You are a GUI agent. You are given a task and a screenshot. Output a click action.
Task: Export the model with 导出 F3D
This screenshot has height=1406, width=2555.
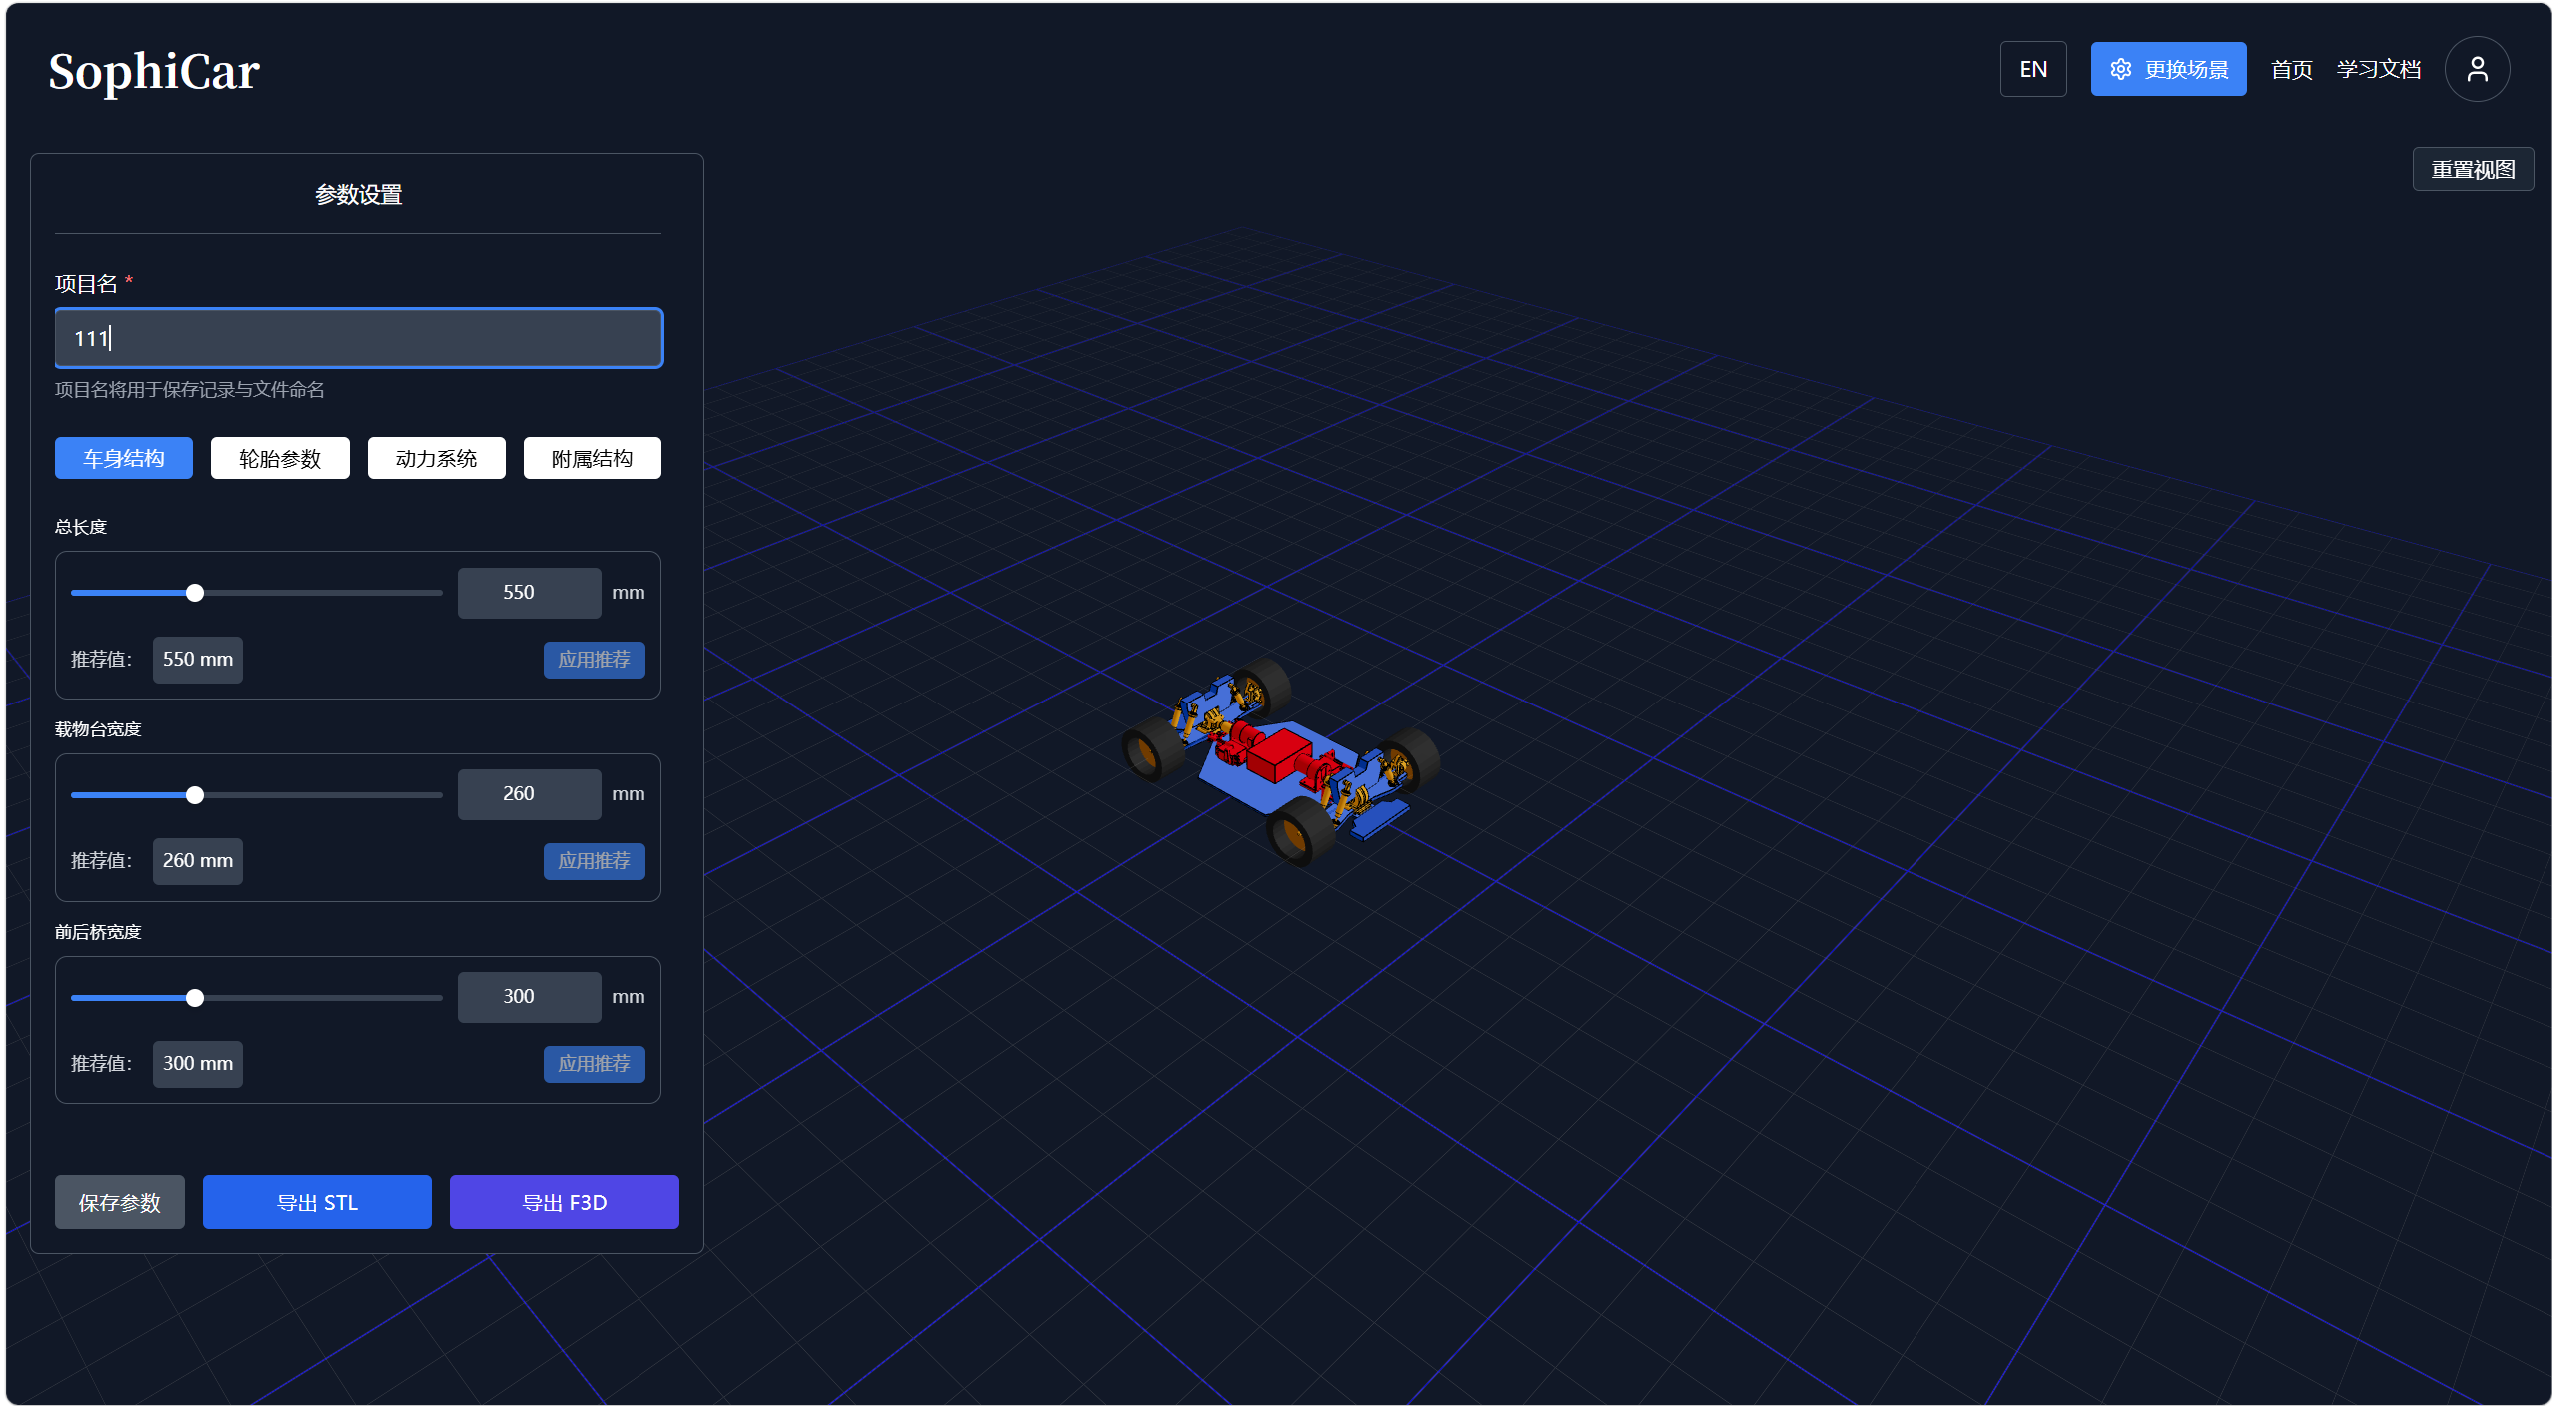(x=564, y=1202)
